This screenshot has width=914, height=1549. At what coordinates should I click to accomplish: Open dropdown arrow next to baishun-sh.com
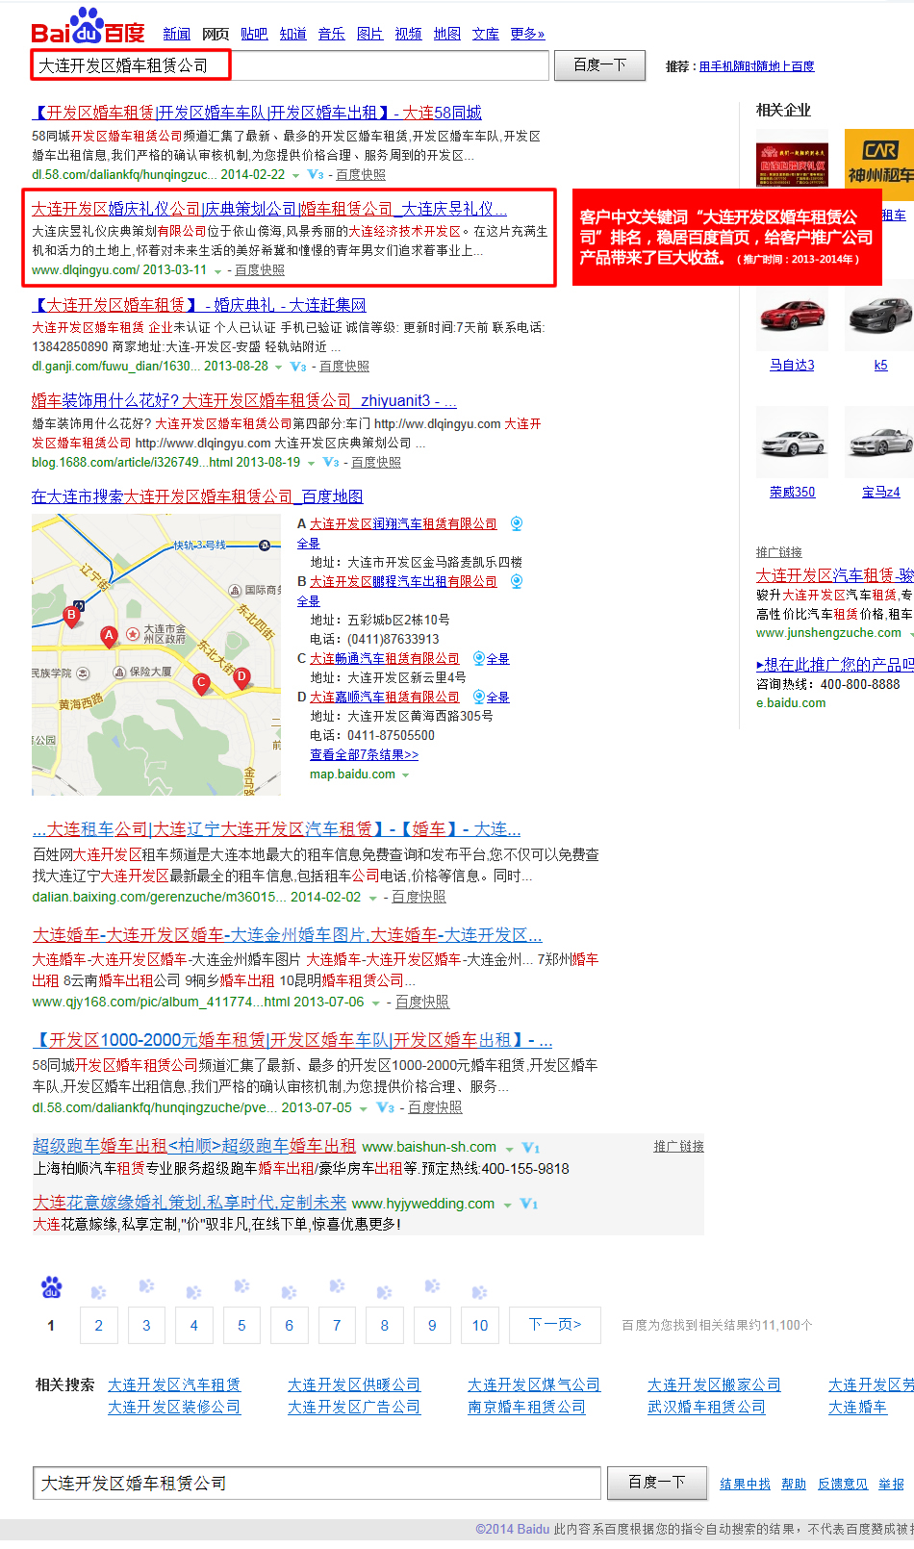tap(509, 1149)
